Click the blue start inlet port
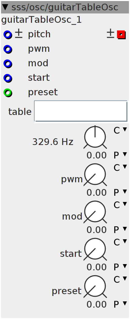The image size is (130, 319). pos(8,78)
